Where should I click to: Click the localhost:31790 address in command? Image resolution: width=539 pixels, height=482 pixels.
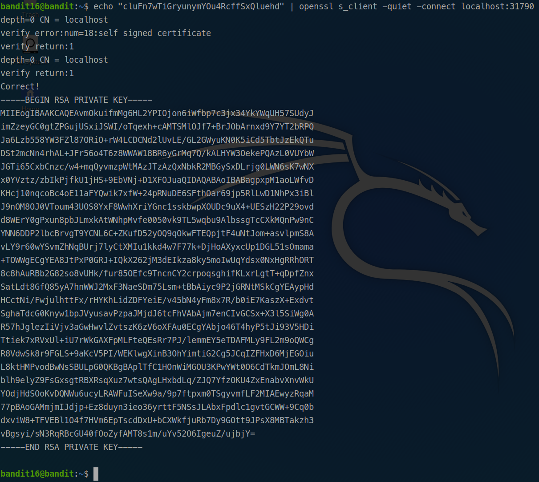497,6
